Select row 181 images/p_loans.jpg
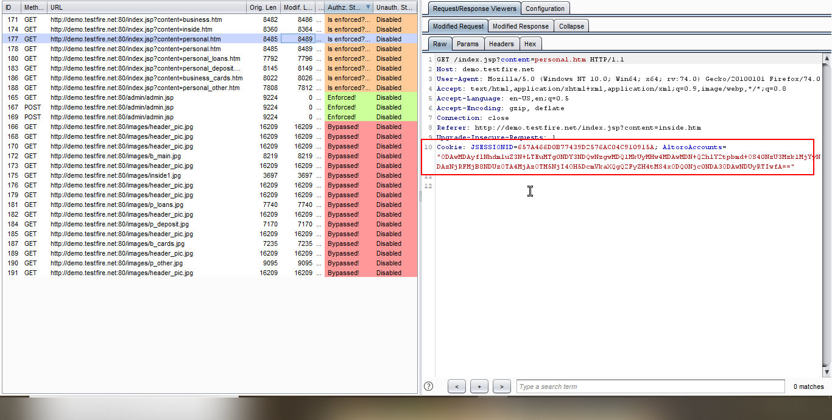832x420 pixels. [210, 205]
